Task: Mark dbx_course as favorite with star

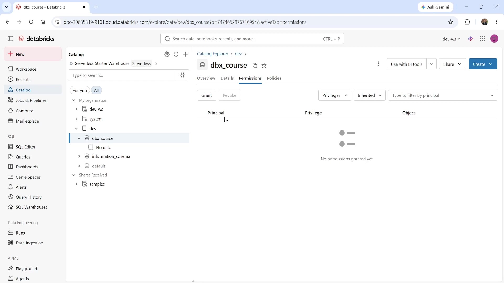Action: coord(264,66)
